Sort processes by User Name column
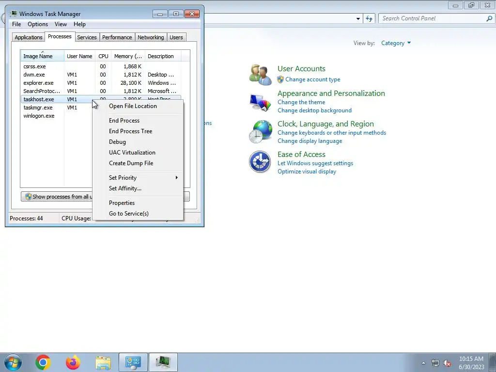The image size is (496, 372). (x=79, y=56)
